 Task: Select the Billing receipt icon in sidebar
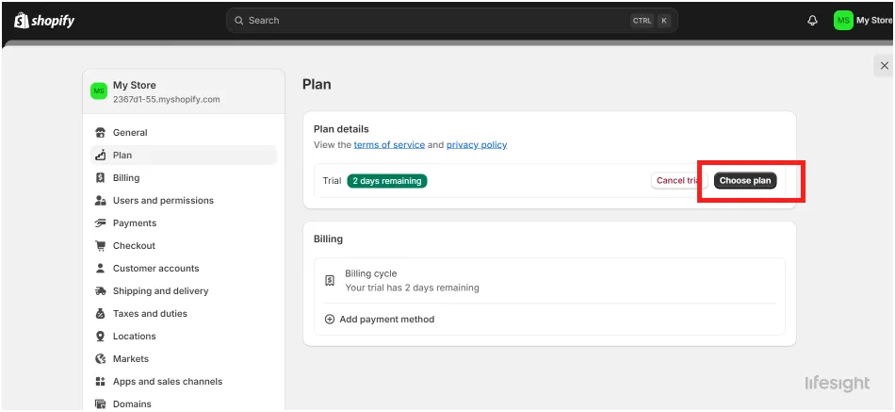(101, 177)
